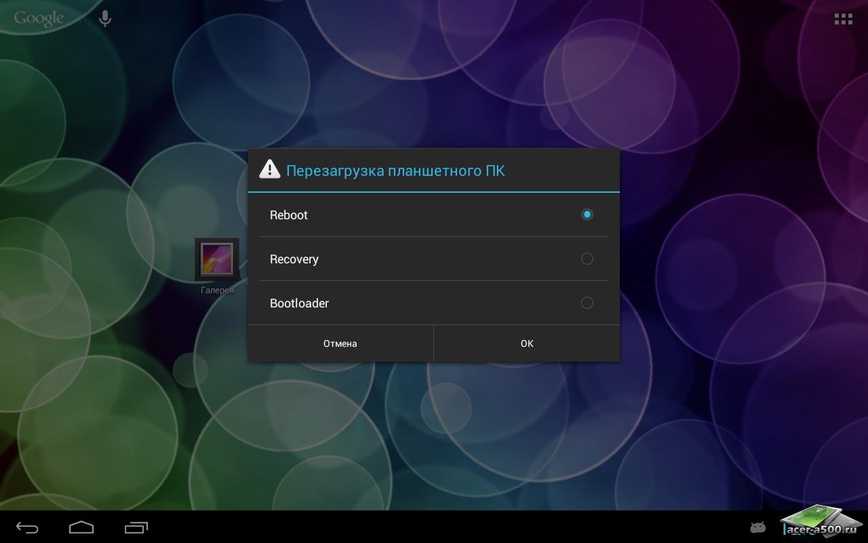Cancel the dialog with Отмена

340,343
